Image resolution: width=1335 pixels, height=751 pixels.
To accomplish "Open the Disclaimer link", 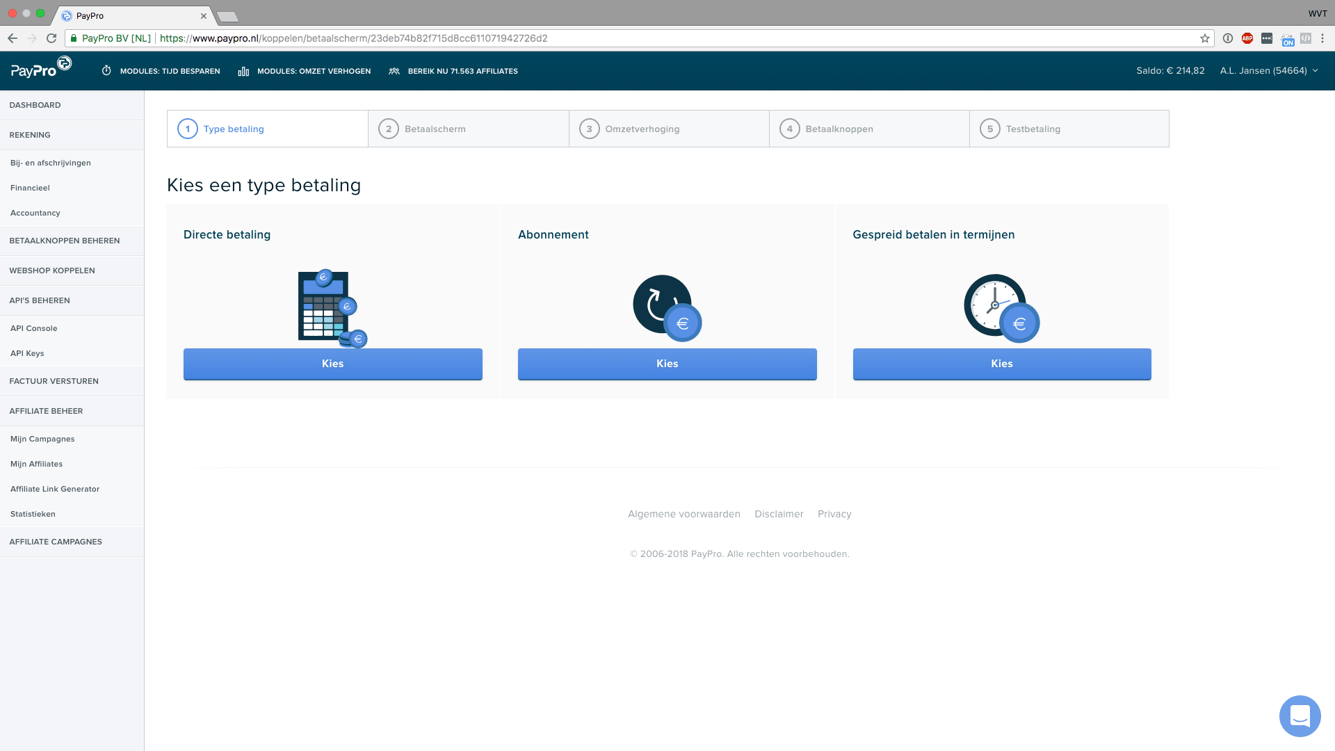I will [x=779, y=514].
